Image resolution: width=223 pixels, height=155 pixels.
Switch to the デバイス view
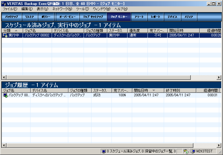pyautogui.click(x=172, y=17)
